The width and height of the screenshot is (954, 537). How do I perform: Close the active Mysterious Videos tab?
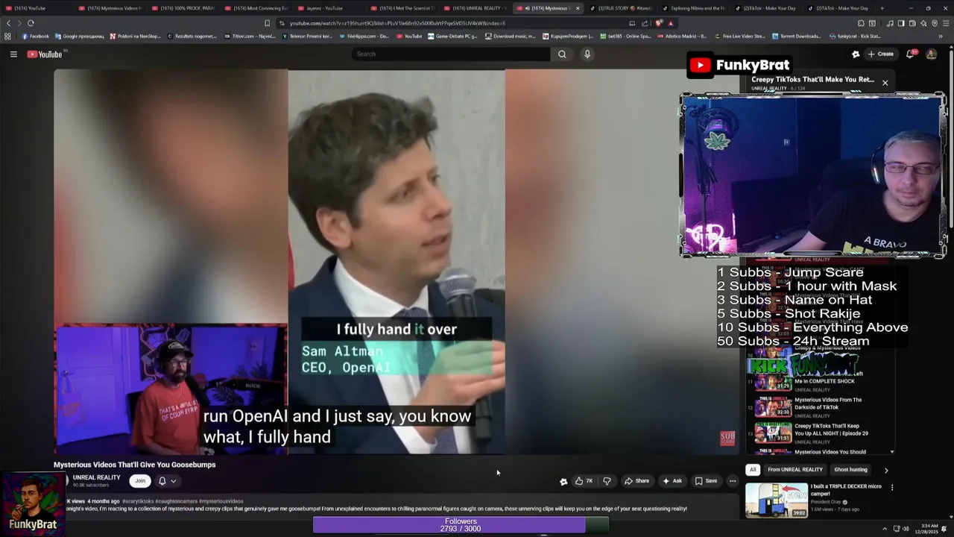pyautogui.click(x=577, y=8)
